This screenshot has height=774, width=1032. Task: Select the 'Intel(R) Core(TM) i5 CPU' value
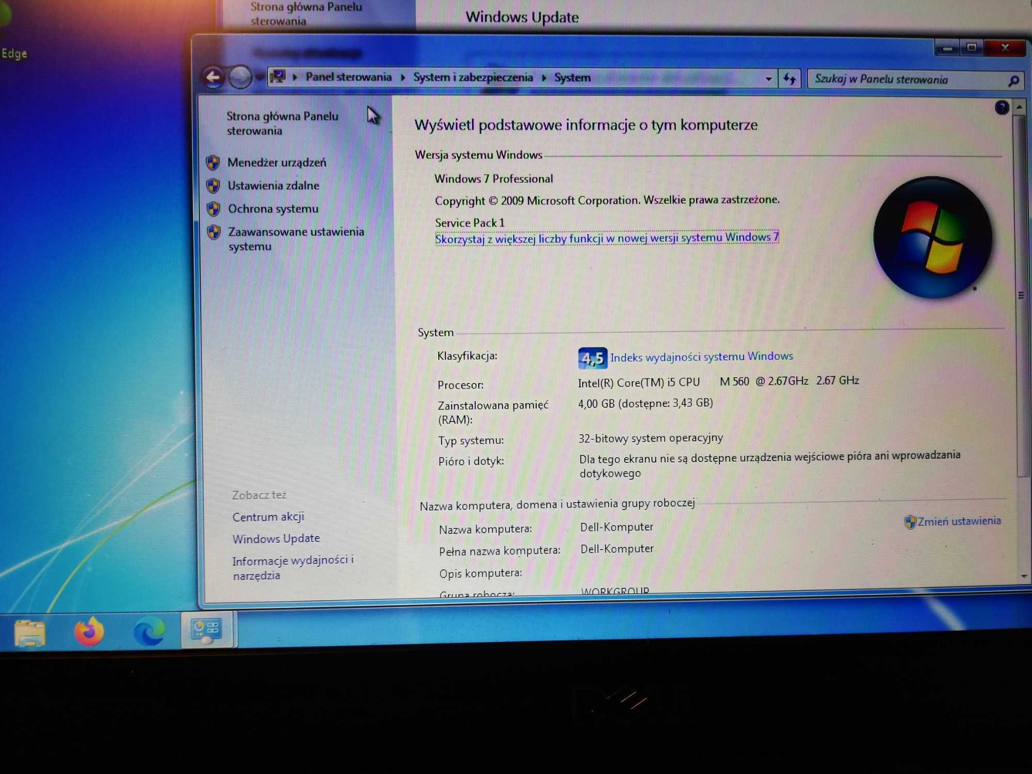(639, 382)
